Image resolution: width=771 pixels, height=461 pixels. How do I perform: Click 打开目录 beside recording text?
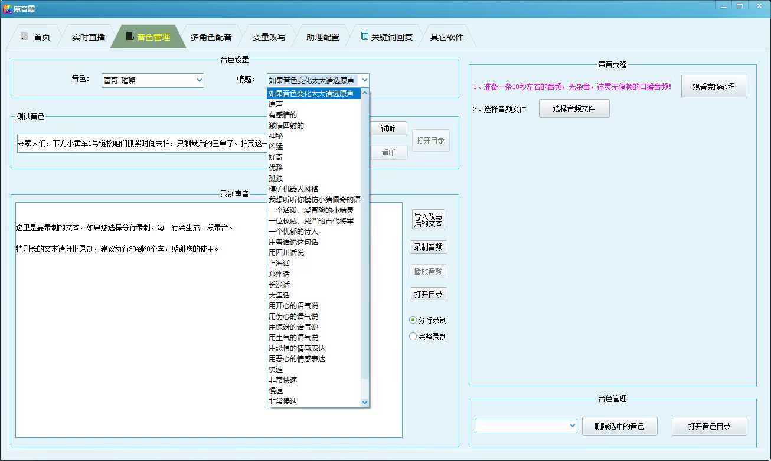tap(429, 294)
